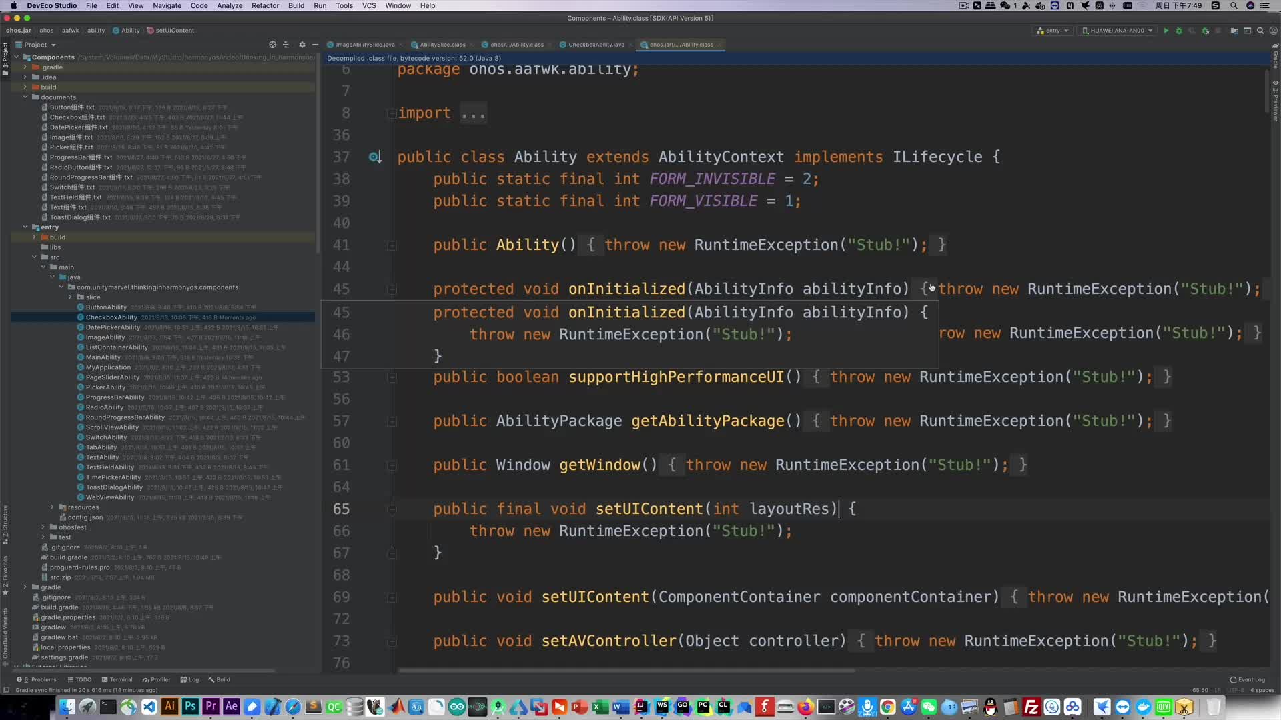Open After Effects from the Dock
Screen dimensions: 1281x720
coord(232,706)
